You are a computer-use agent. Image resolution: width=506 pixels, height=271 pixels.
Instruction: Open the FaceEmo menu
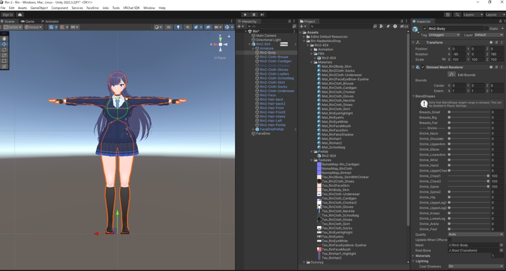tap(92, 8)
